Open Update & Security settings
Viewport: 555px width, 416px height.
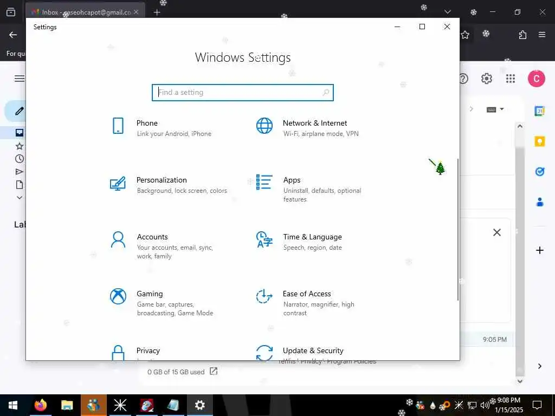299,352
